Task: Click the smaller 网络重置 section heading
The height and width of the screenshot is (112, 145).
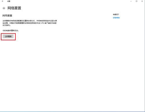Action: pyautogui.click(x=7, y=16)
